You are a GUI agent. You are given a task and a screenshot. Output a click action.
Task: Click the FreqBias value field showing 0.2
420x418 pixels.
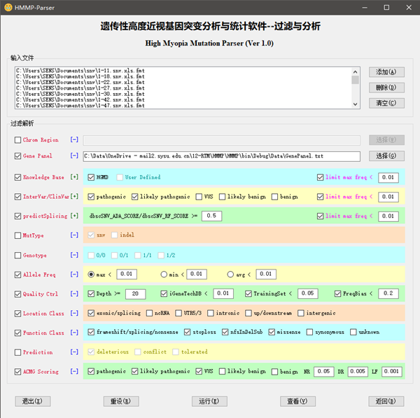tap(388, 293)
